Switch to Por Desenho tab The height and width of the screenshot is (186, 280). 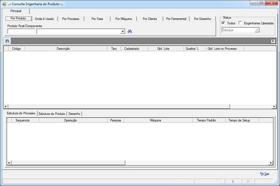[203, 19]
